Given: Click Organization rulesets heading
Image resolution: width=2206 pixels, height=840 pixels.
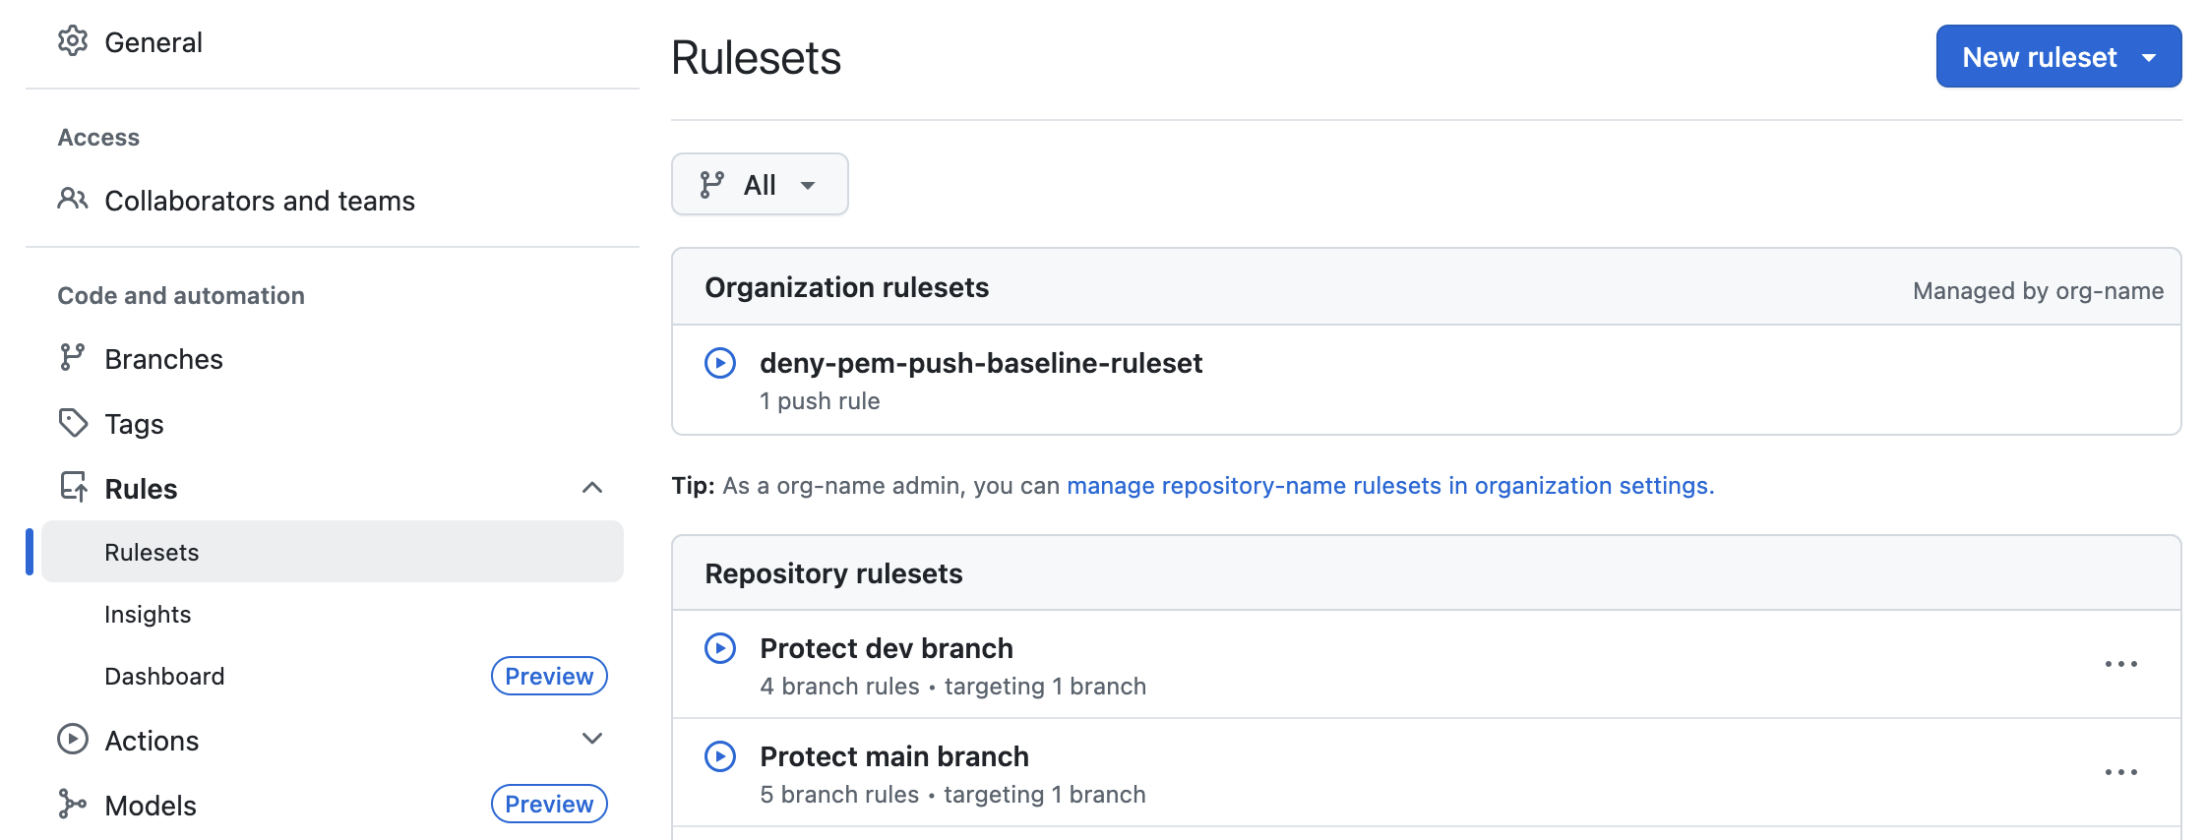Looking at the screenshot, I should [846, 287].
